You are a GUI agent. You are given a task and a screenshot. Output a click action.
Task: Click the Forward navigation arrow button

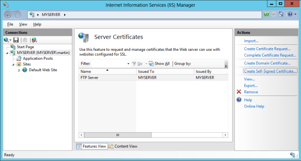tap(18, 15)
